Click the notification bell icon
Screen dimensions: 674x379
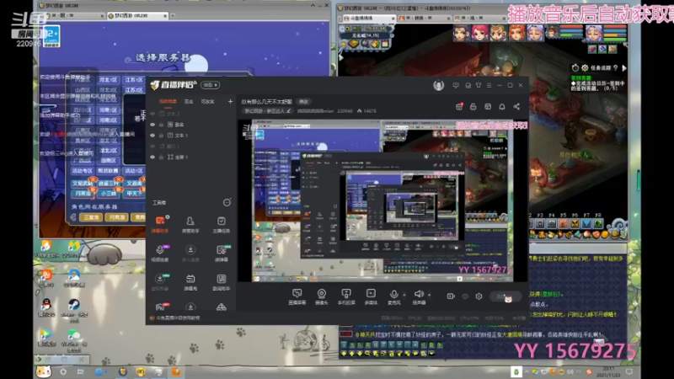pos(501,107)
